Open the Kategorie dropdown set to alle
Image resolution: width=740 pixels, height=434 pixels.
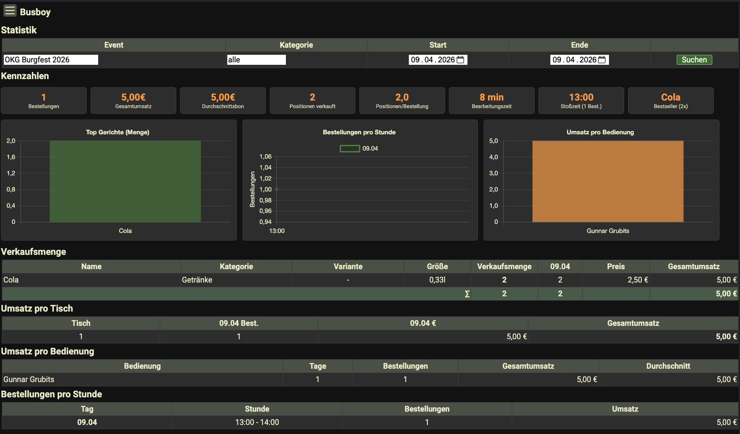point(256,60)
